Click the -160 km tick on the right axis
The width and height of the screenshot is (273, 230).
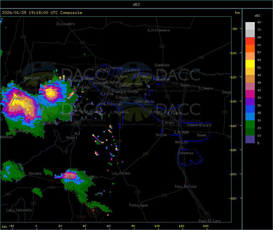pos(234,126)
